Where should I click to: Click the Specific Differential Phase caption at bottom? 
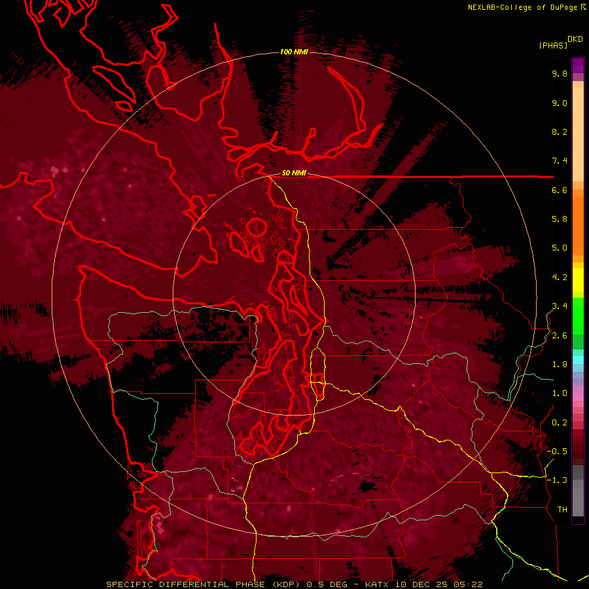point(294,584)
